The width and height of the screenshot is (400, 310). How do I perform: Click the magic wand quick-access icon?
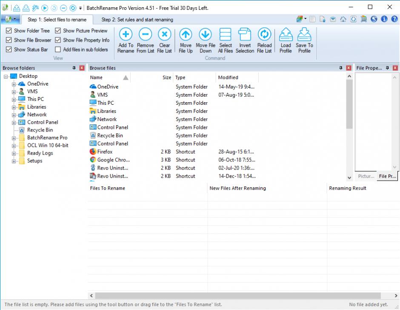pyautogui.click(x=35, y=8)
